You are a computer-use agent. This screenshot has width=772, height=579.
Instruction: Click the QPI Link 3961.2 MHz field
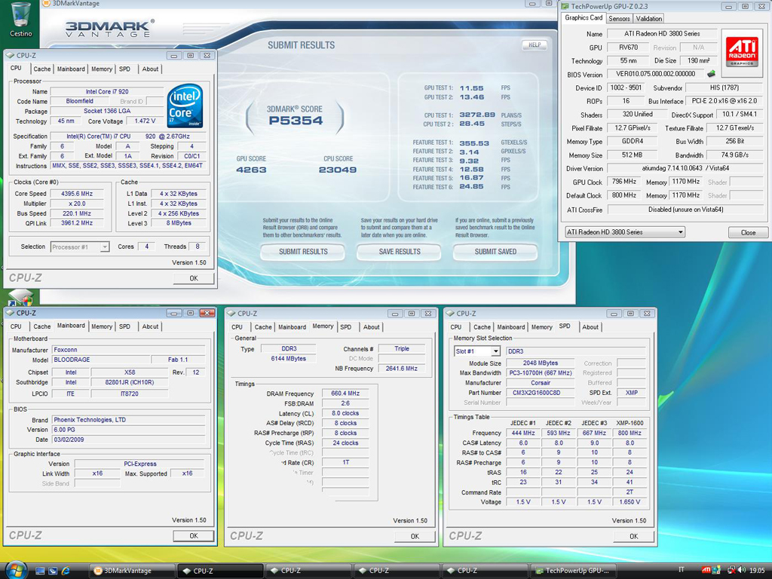click(77, 223)
